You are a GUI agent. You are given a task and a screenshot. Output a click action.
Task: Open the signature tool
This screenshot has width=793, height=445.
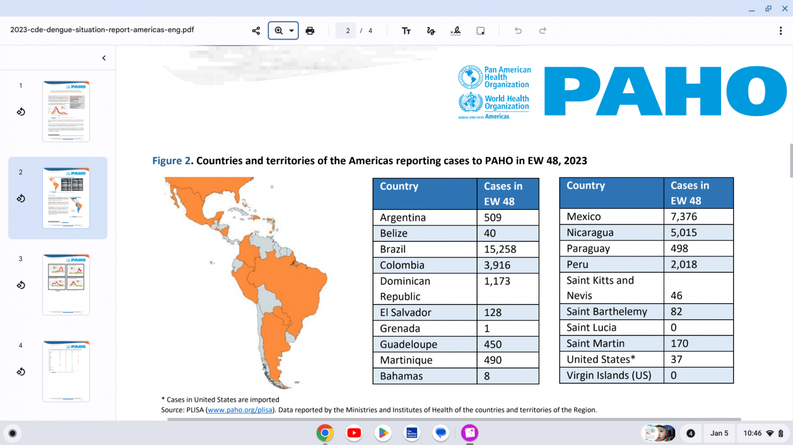pos(456,30)
